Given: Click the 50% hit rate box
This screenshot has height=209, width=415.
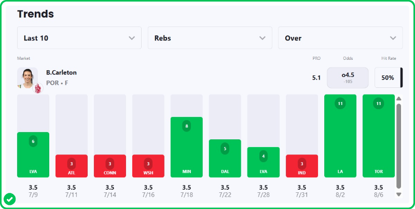Looking at the screenshot, I should coord(389,77).
